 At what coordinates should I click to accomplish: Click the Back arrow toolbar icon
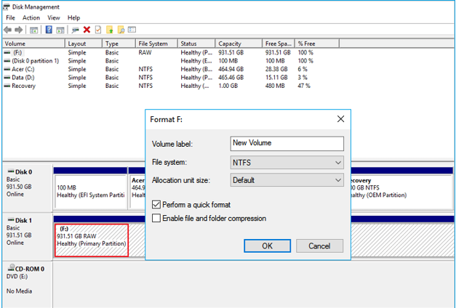[x=8, y=30]
